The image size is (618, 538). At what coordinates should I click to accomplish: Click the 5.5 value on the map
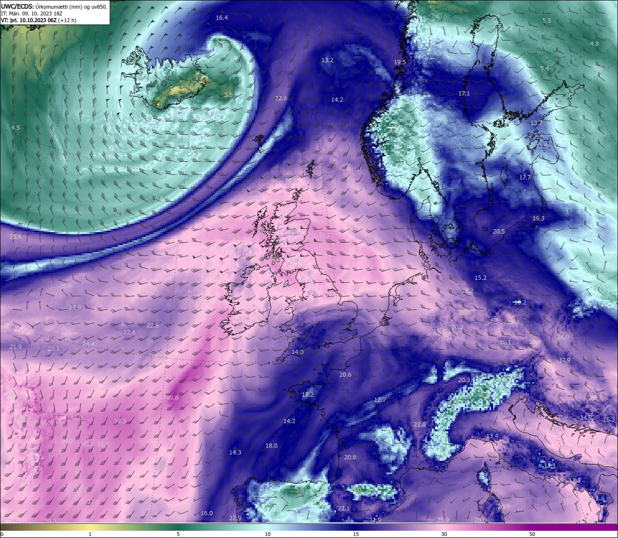point(547,21)
